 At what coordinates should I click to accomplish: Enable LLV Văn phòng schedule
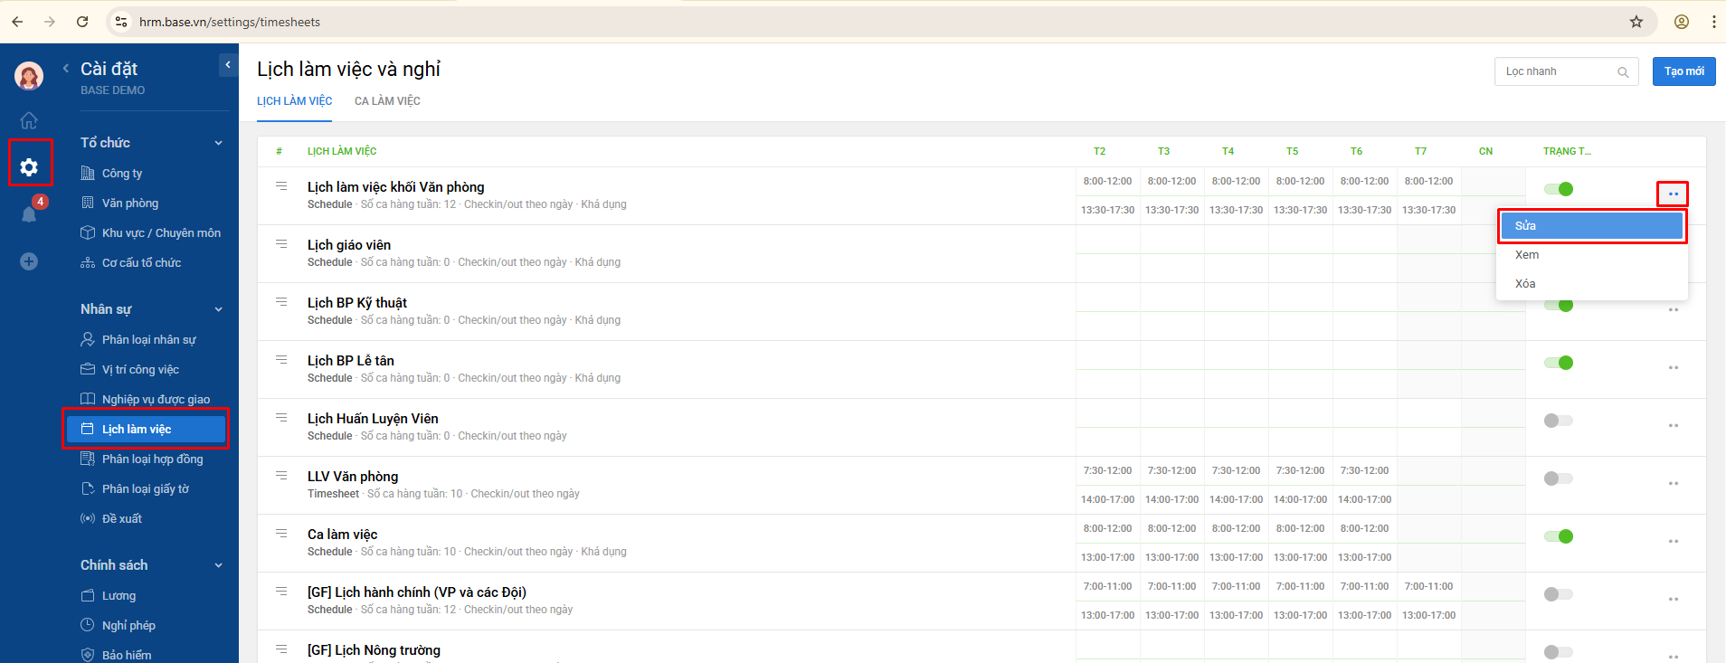[x=1559, y=478]
